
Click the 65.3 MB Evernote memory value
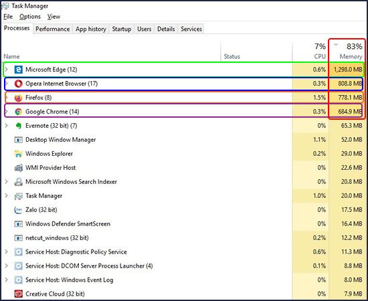(351, 126)
